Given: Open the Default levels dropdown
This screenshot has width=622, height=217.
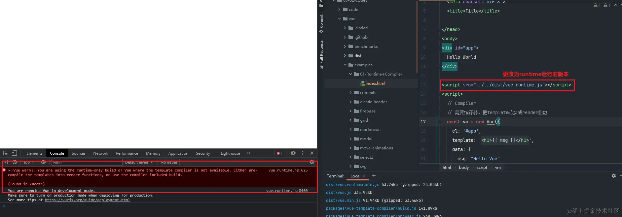Looking at the screenshot, I should (x=139, y=162).
